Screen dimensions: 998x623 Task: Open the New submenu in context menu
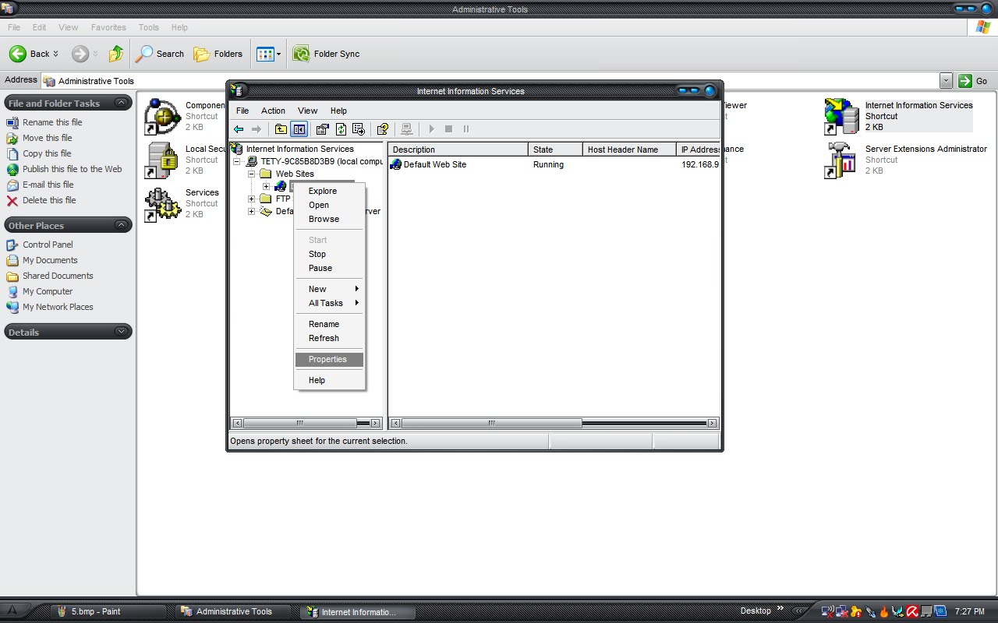click(329, 289)
